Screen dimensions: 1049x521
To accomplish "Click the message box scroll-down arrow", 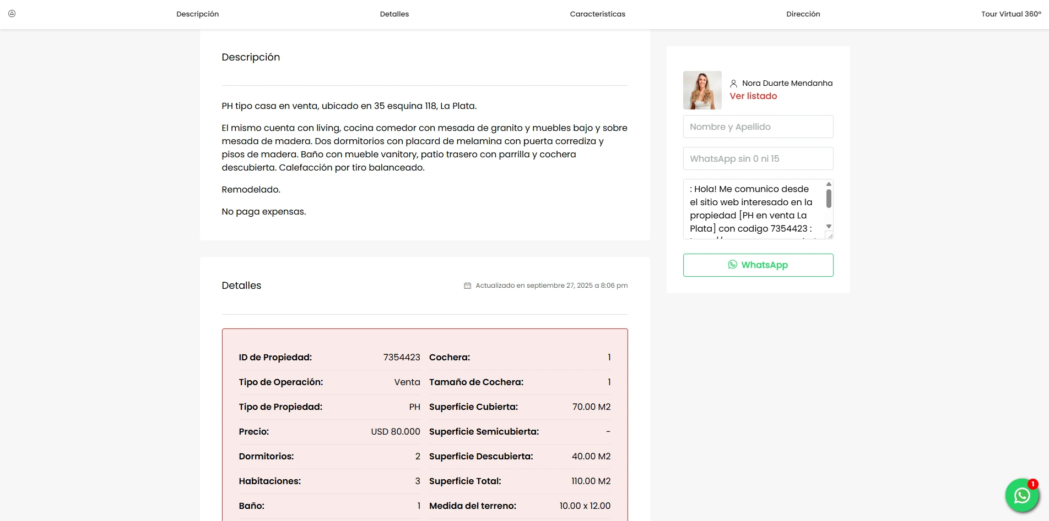I will click(829, 227).
